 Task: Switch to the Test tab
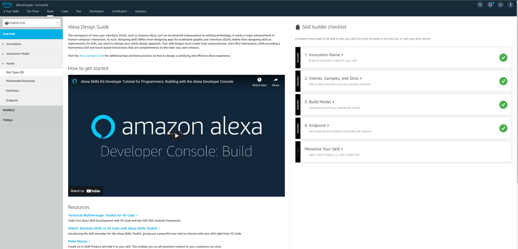point(78,11)
